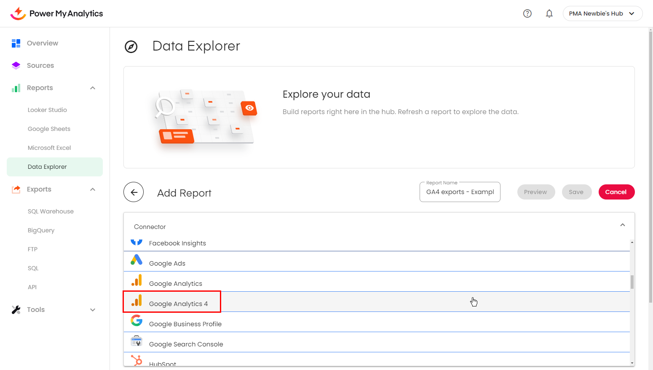The image size is (653, 370).
Task: Click the Sources layers icon in sidebar
Action: coord(16,65)
